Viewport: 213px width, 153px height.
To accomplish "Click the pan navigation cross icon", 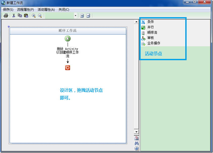I will pos(136,148).
